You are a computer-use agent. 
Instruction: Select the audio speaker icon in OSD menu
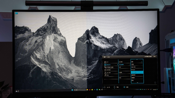(105, 70)
